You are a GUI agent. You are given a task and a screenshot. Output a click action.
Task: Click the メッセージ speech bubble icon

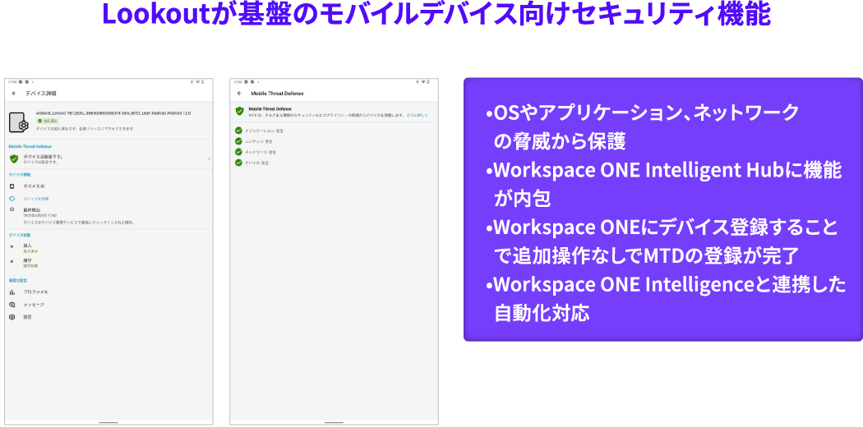pyautogui.click(x=12, y=305)
